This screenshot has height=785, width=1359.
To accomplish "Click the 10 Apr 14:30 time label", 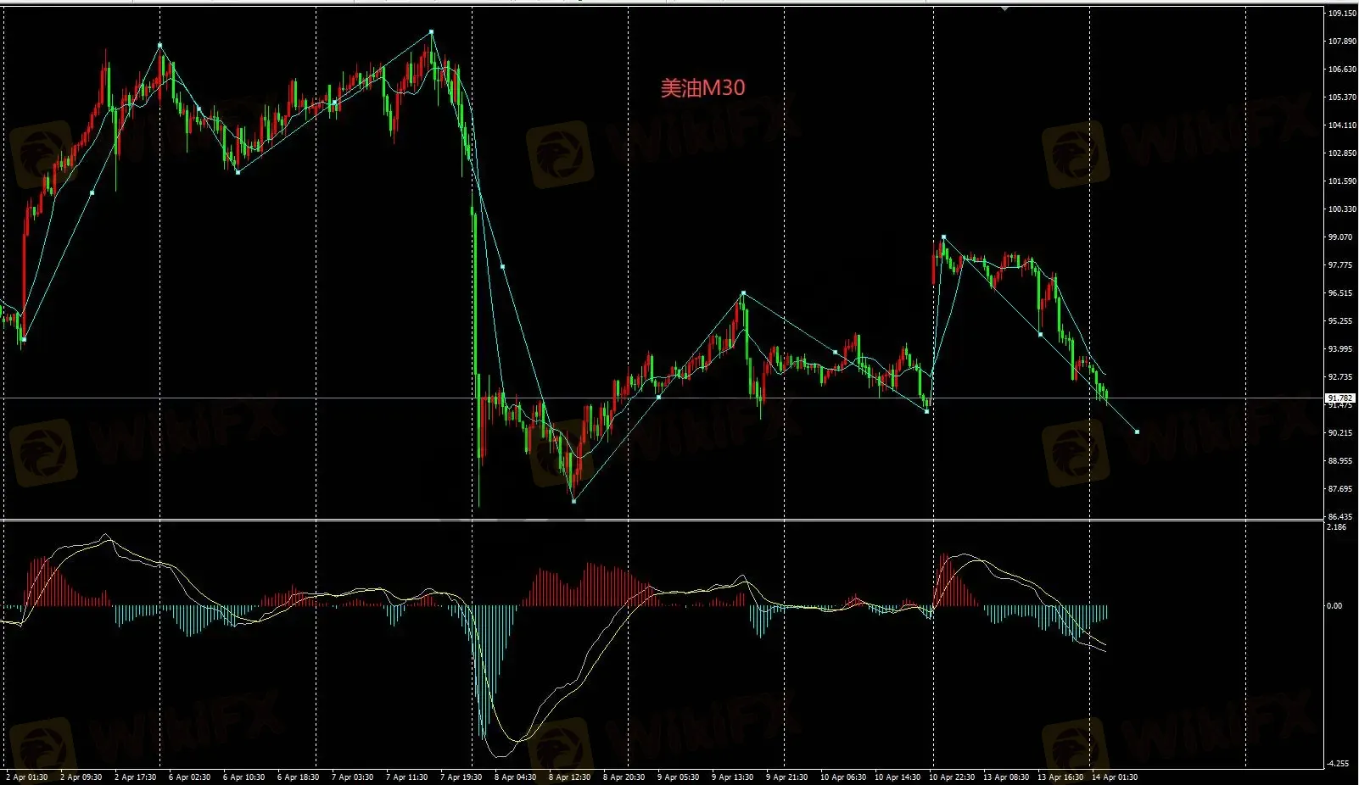I will [x=898, y=777].
